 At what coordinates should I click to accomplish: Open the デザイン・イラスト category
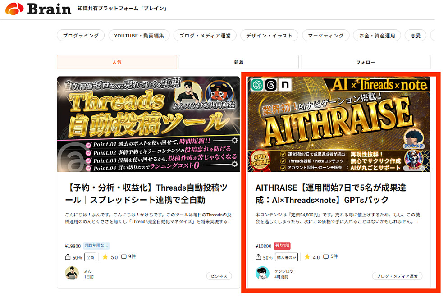click(x=269, y=36)
